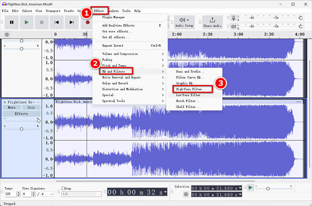This screenshot has width=312, height=206.
Task: Open the time signature denominator dropdown
Action: (47, 194)
